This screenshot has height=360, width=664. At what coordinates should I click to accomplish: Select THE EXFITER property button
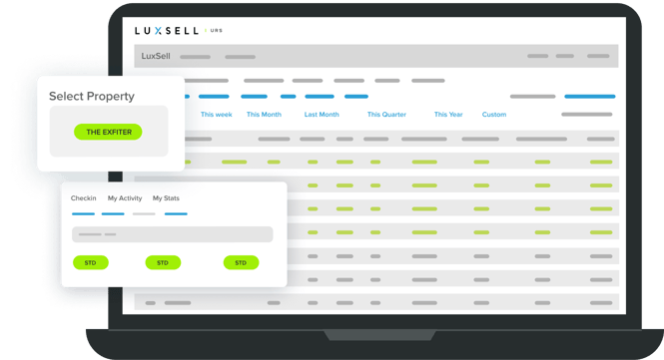(108, 132)
